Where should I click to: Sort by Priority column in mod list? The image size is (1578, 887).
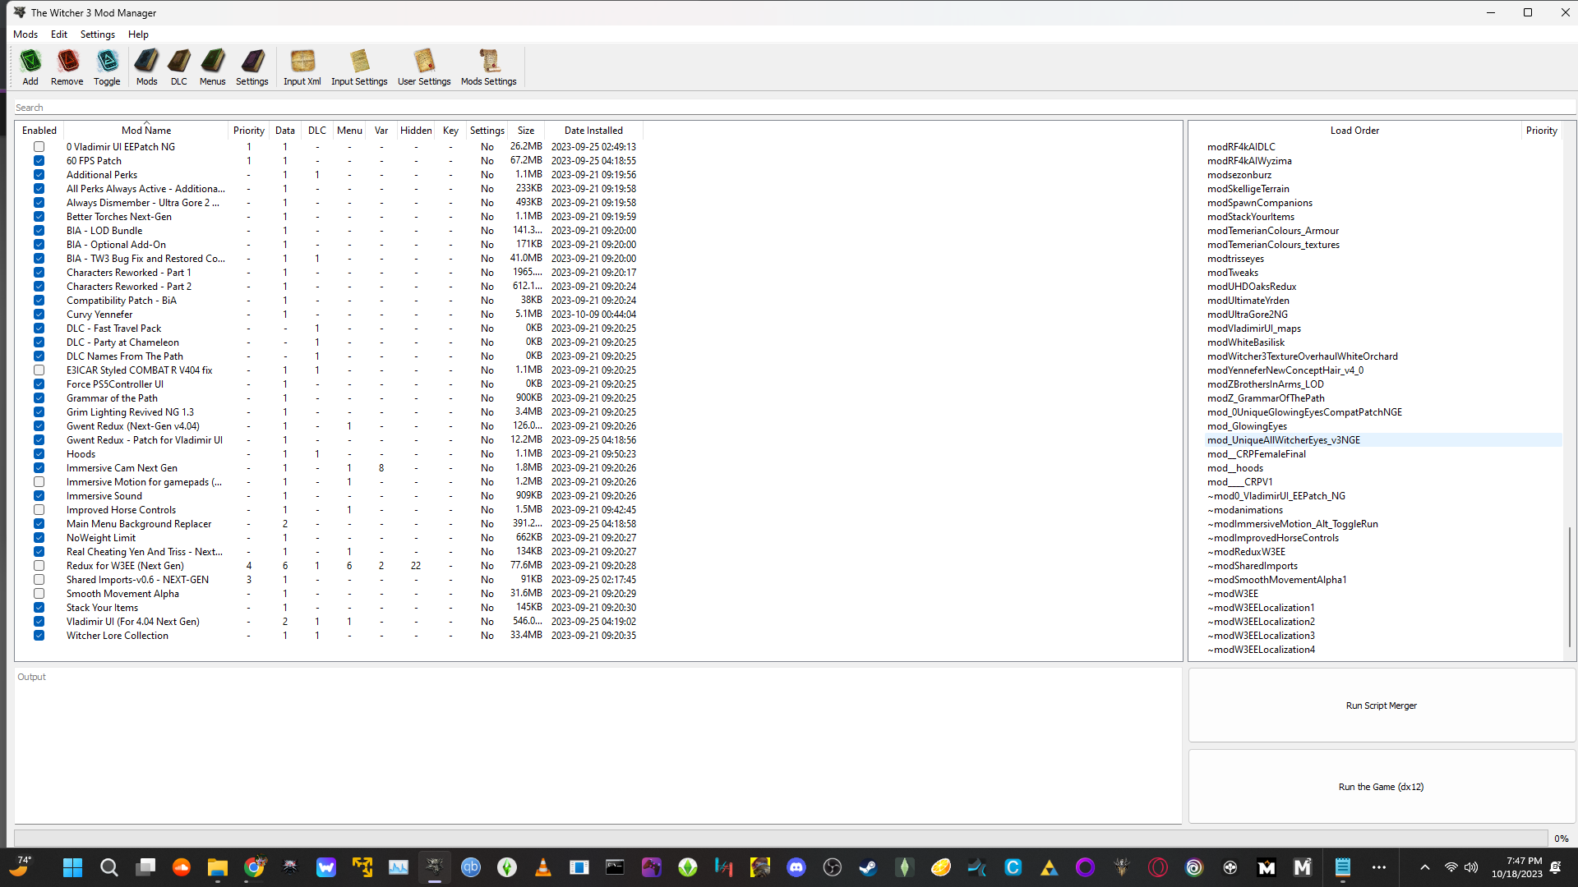pyautogui.click(x=249, y=131)
